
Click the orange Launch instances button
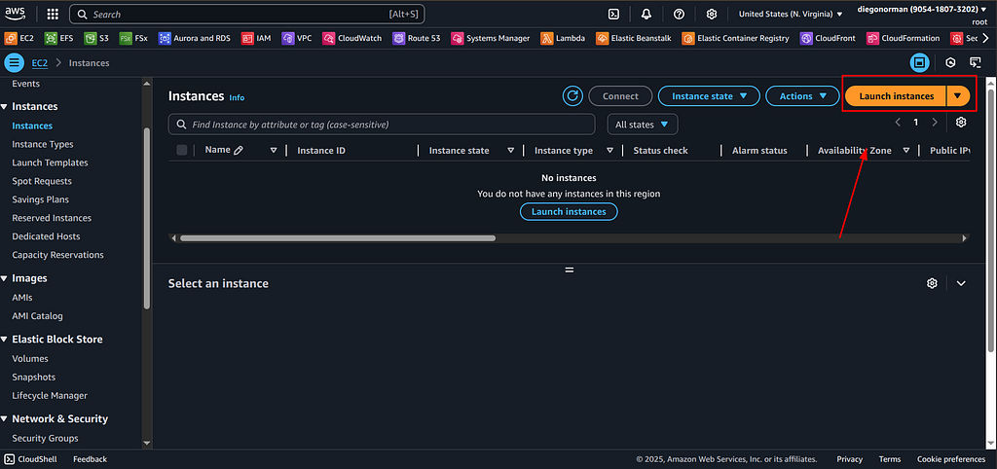click(896, 96)
